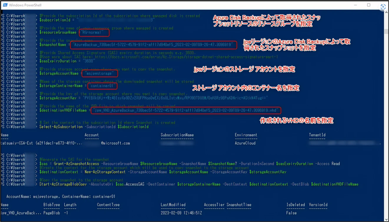The height and width of the screenshot is (222, 389).
Task: Click the "ContentType" column header
Action: 108,205
